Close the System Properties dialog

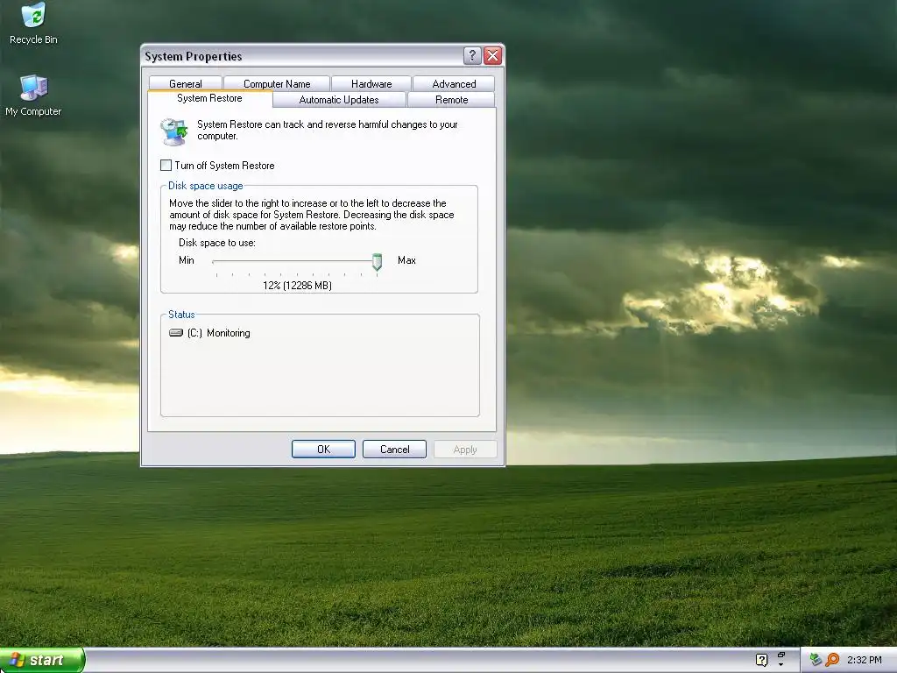[492, 55]
